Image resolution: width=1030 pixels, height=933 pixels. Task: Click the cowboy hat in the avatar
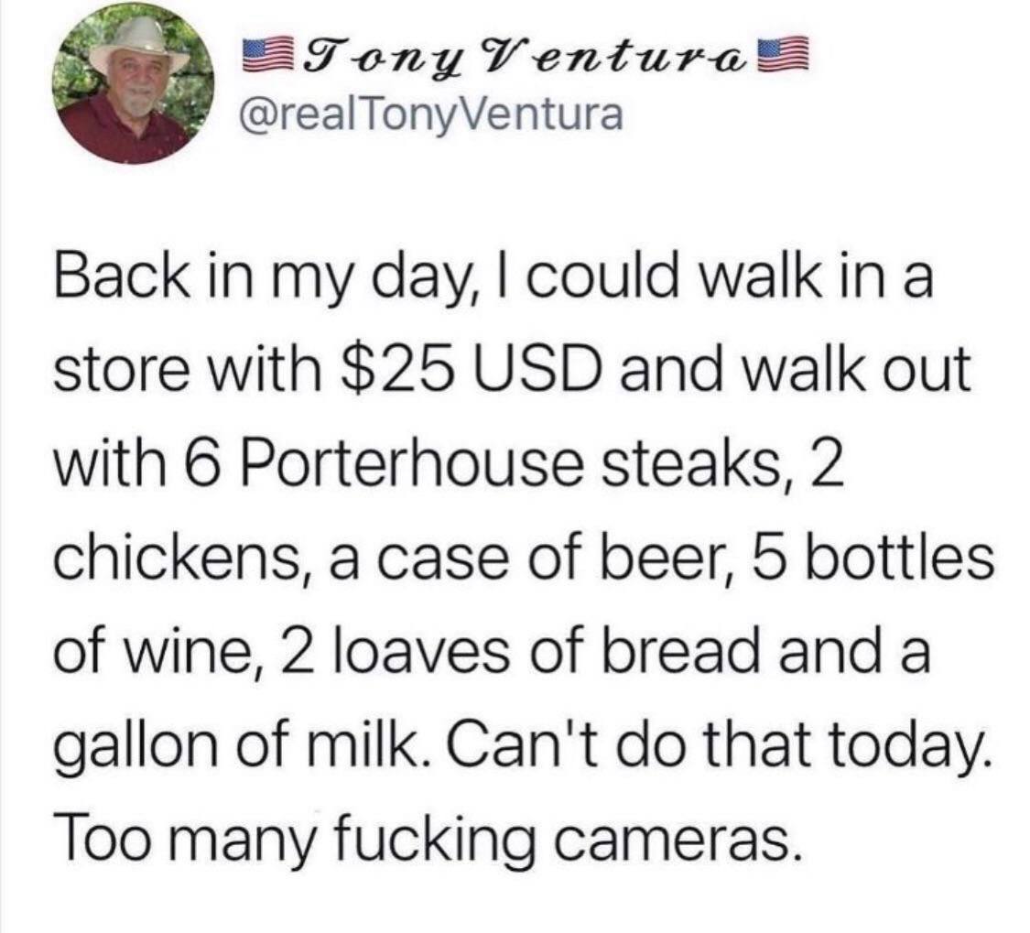139,45
